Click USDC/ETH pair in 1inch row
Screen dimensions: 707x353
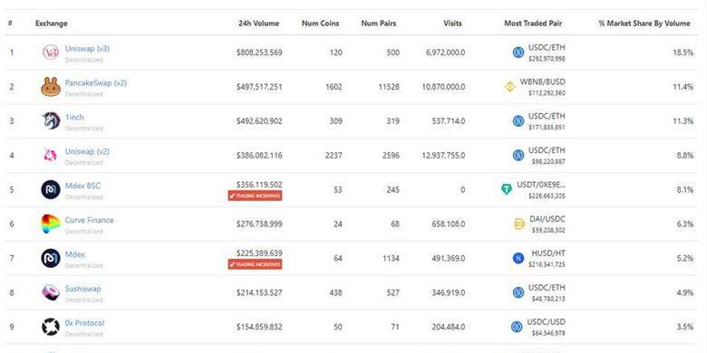pyautogui.click(x=547, y=116)
